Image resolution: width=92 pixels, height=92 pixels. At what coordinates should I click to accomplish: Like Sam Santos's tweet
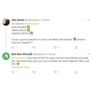pos(55,47)
